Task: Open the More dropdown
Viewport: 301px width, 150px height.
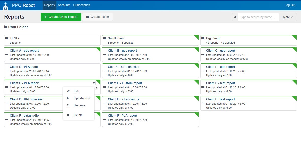Action: click(x=288, y=17)
